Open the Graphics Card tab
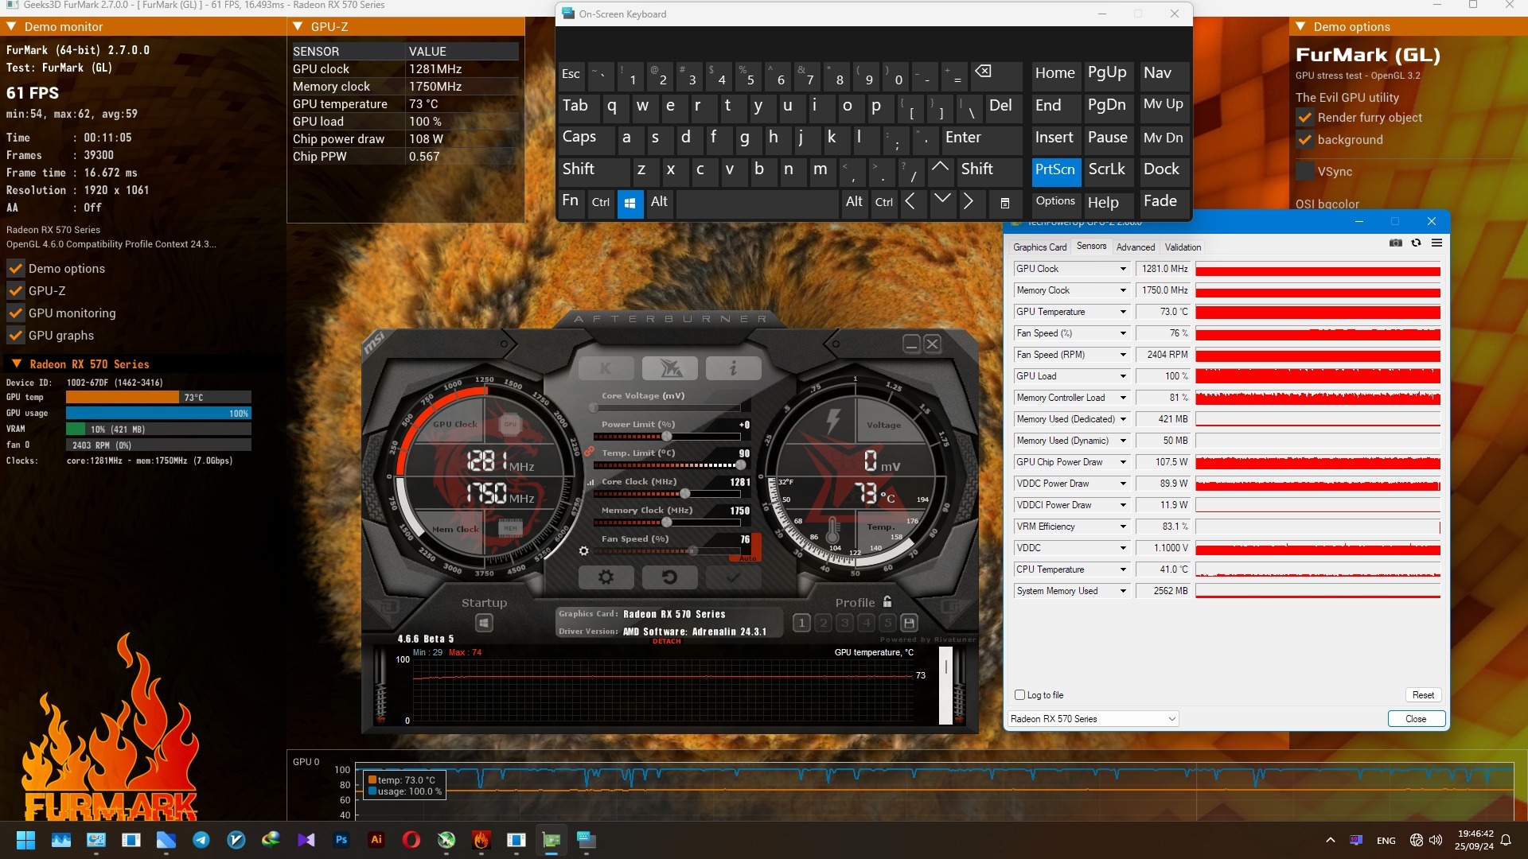1528x859 pixels. tap(1039, 247)
